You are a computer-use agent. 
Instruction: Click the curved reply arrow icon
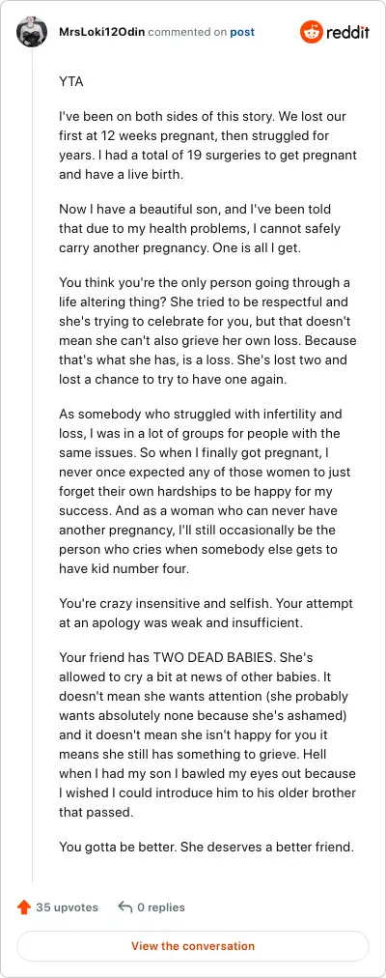coord(125,906)
